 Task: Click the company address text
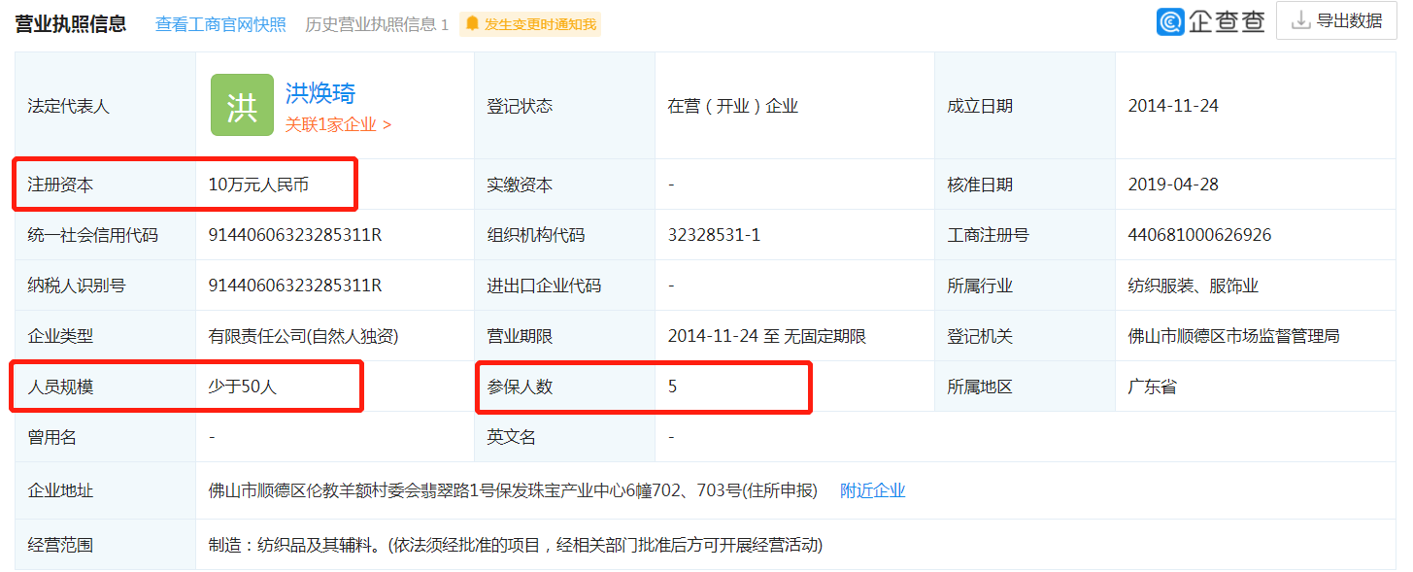513,490
